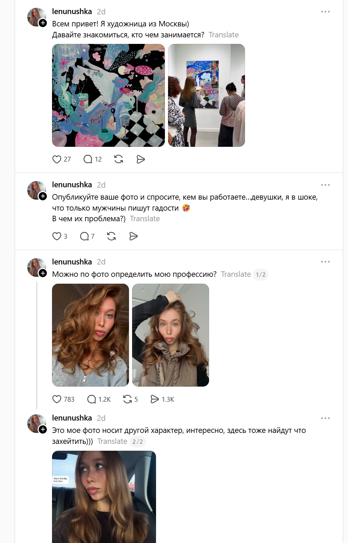The width and height of the screenshot is (348, 543).
Task: Repost the photo post with 5 reposts
Action: 127,399
